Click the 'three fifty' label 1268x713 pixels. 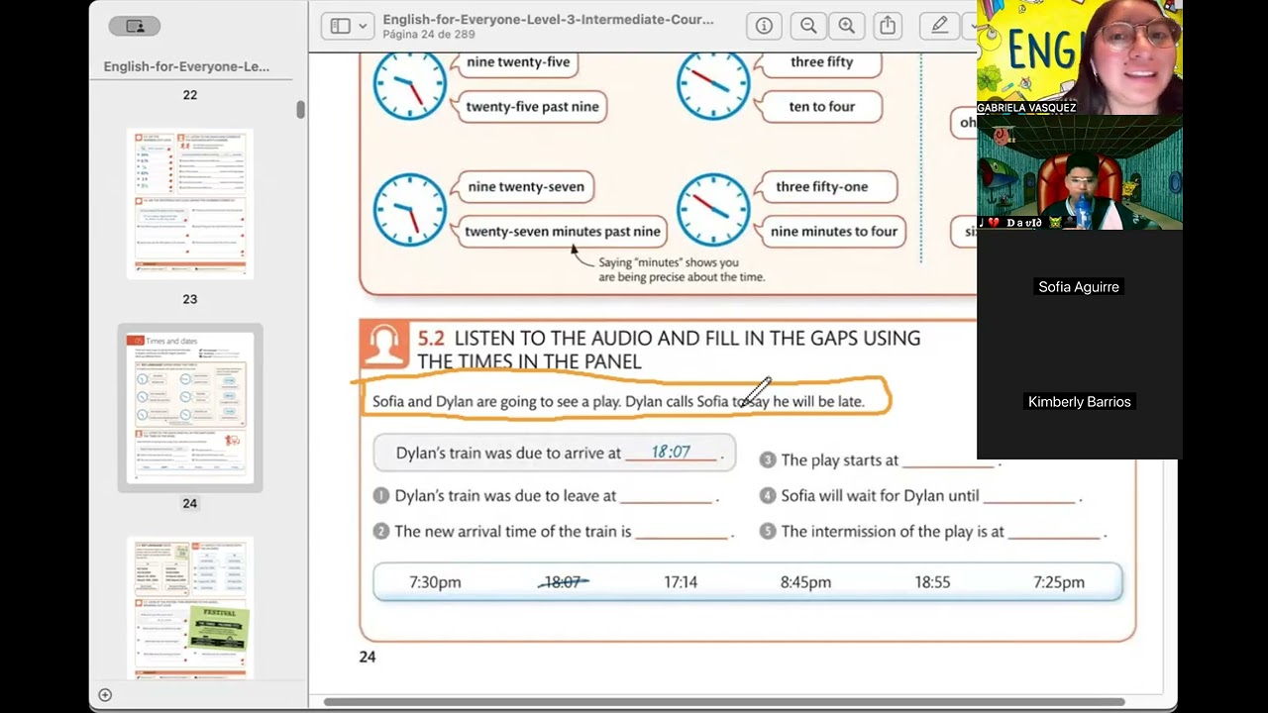point(821,62)
